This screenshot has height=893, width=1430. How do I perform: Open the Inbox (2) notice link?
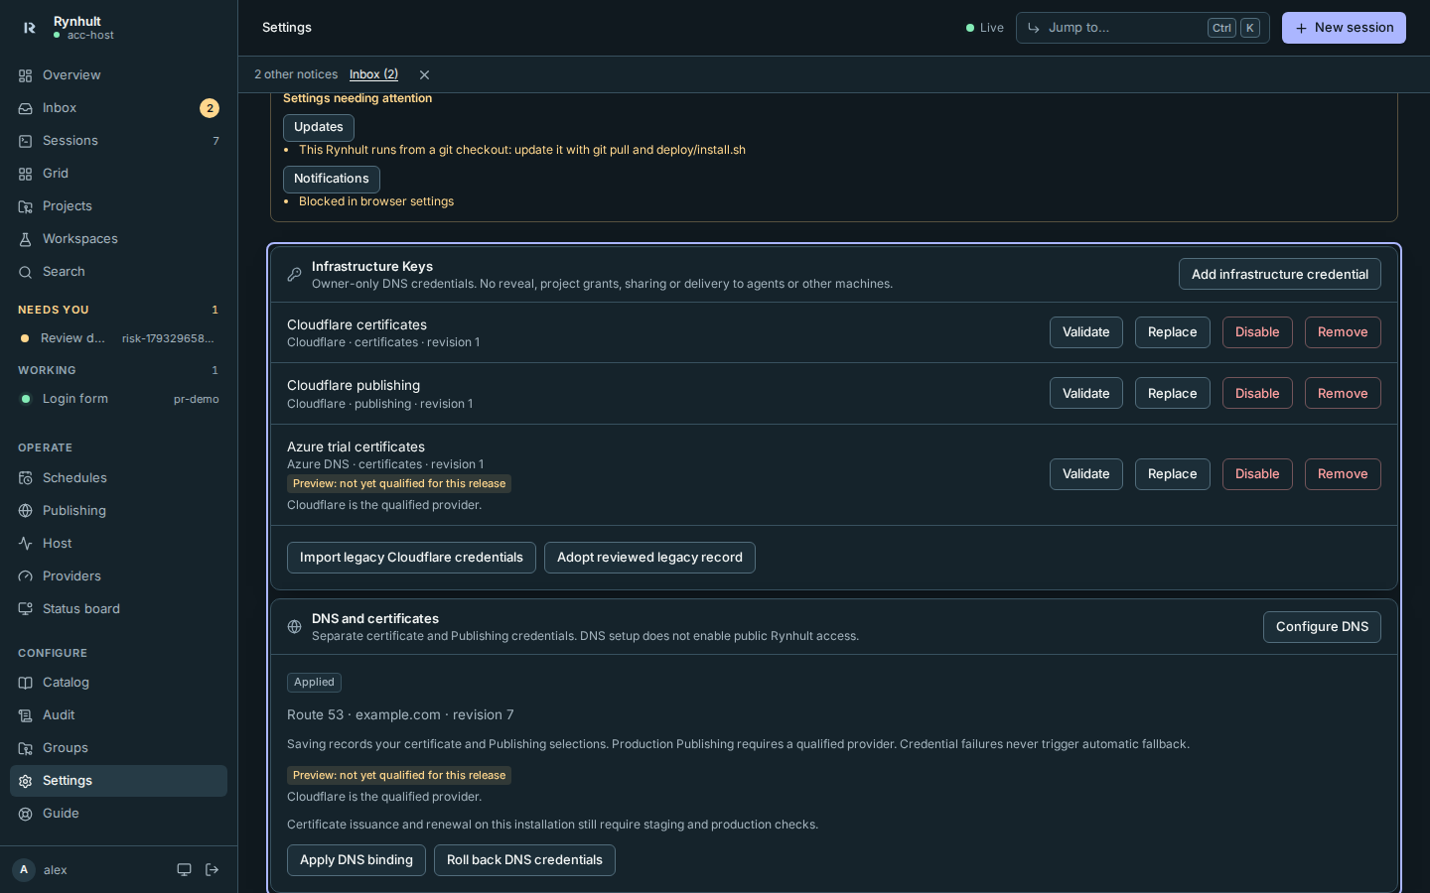click(373, 74)
